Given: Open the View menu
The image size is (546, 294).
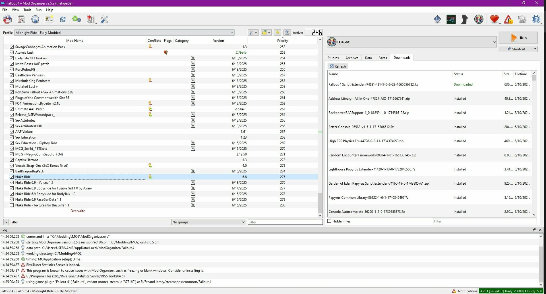Looking at the screenshot, I should pyautogui.click(x=15, y=10).
